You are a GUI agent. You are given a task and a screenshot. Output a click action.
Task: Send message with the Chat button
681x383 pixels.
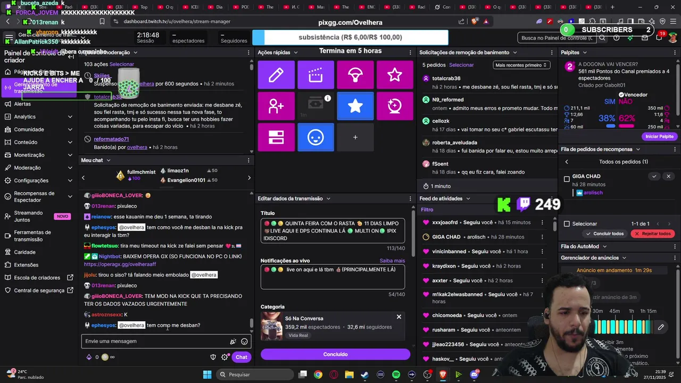click(x=241, y=357)
